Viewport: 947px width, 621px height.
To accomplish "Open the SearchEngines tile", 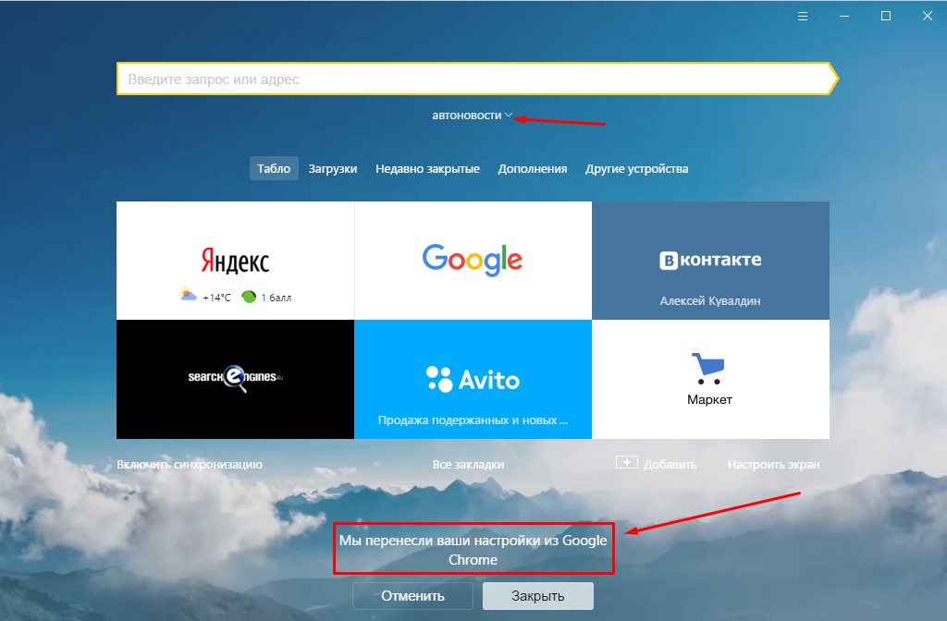I will [x=235, y=379].
